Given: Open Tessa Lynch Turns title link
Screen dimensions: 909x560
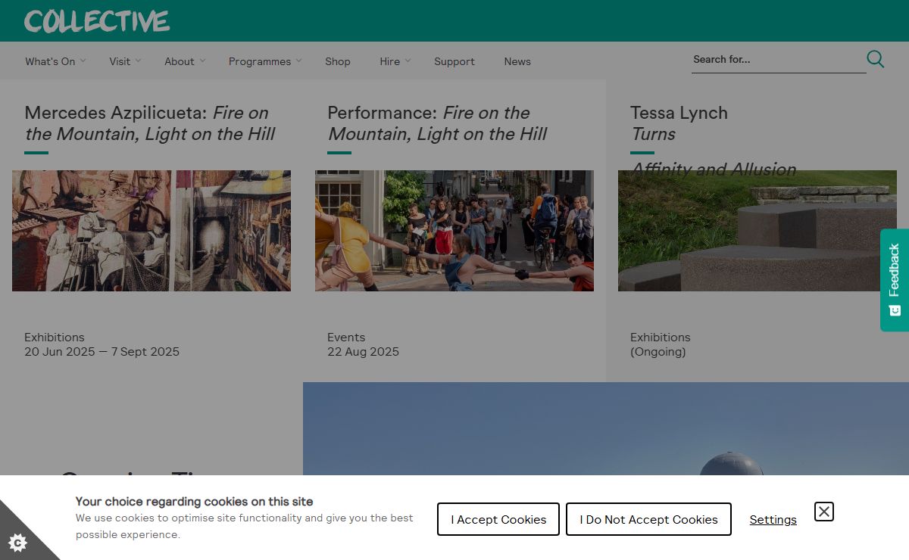Looking at the screenshot, I should tap(679, 123).
